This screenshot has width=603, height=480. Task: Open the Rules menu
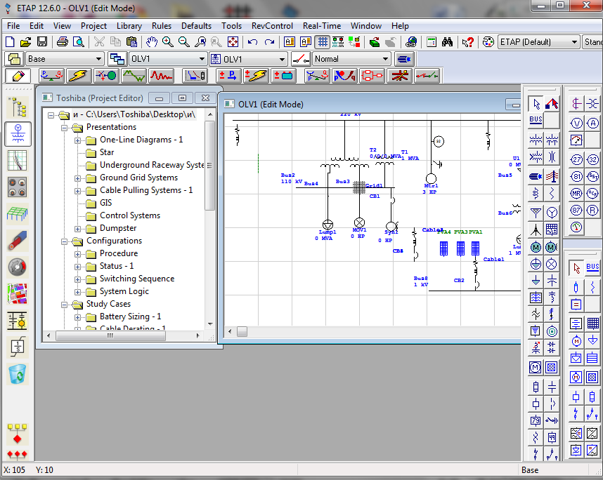(x=162, y=26)
